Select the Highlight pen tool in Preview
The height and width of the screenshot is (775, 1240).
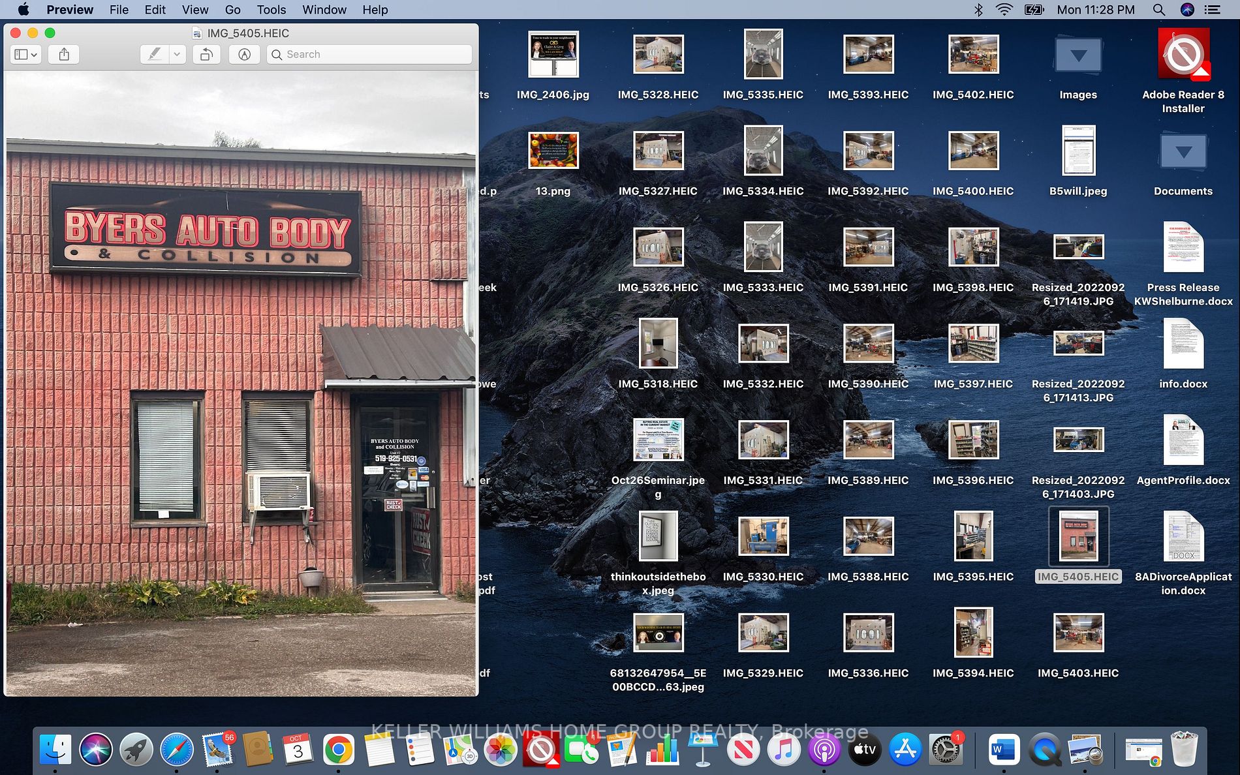coord(155,54)
